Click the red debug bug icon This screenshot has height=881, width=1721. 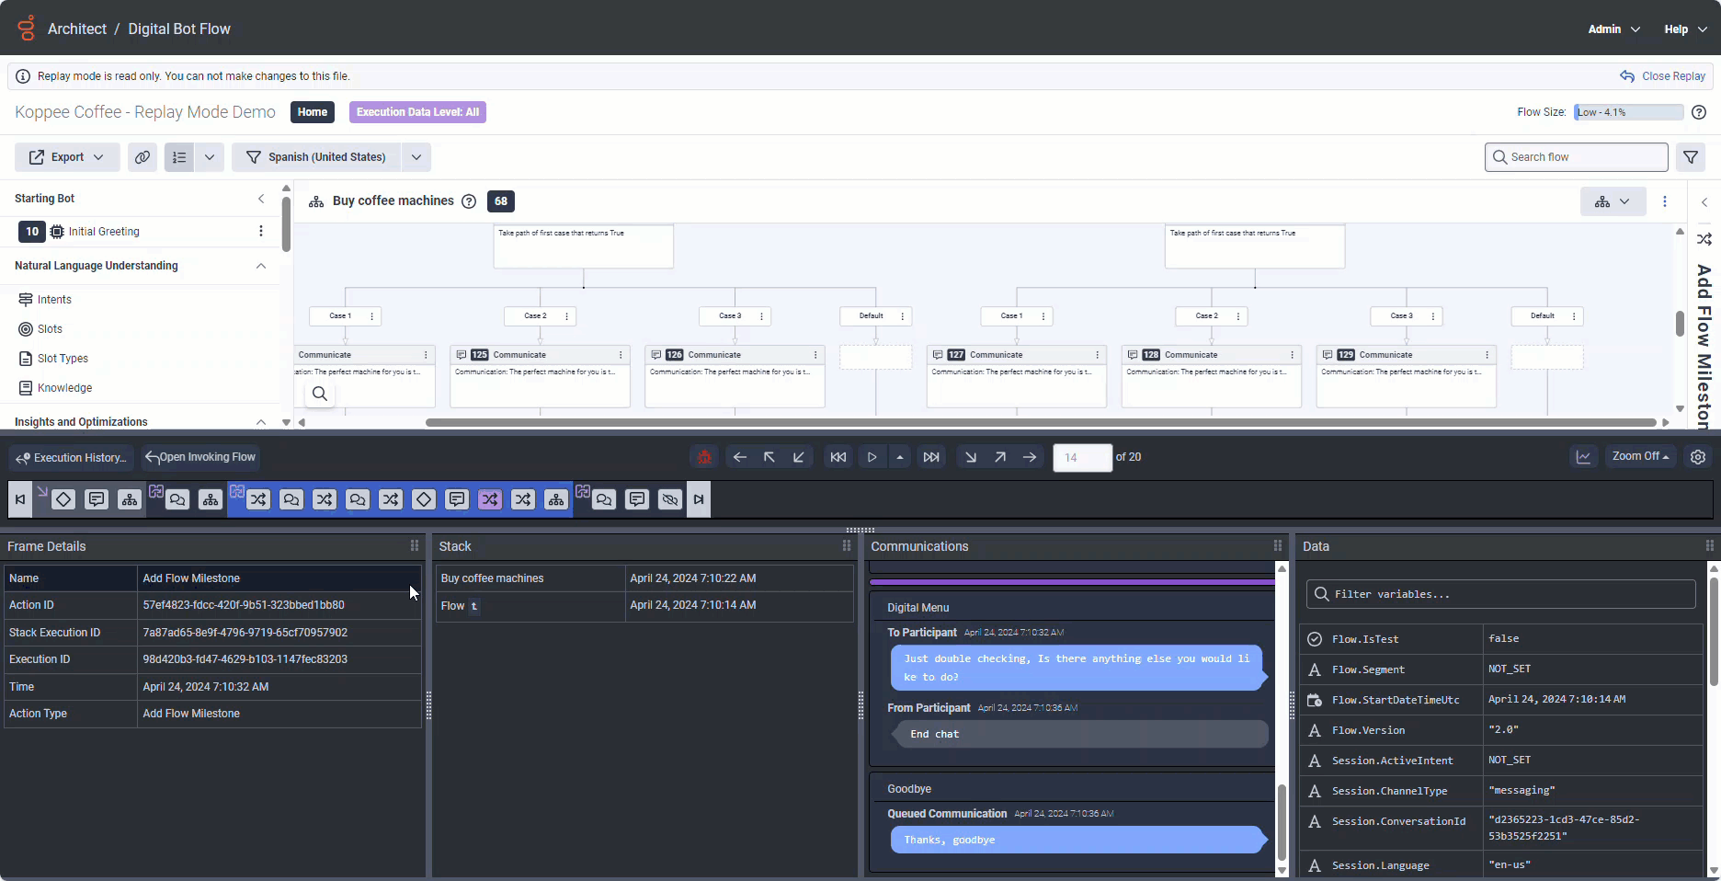704,457
